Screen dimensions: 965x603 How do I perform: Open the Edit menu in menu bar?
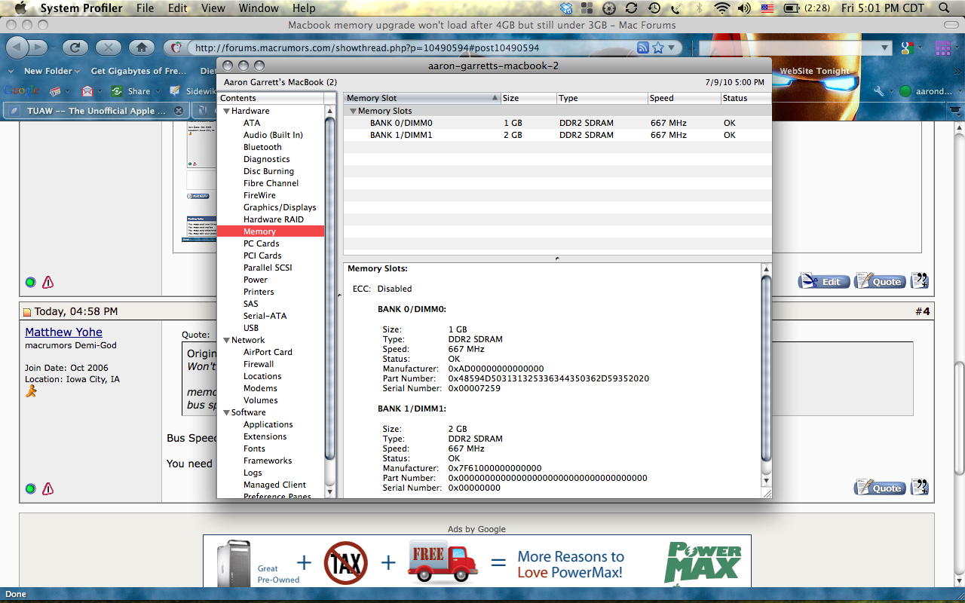click(178, 8)
